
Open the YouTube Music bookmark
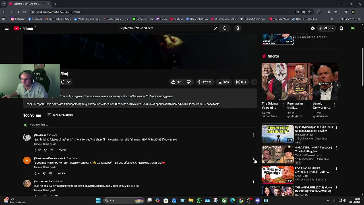279,19
